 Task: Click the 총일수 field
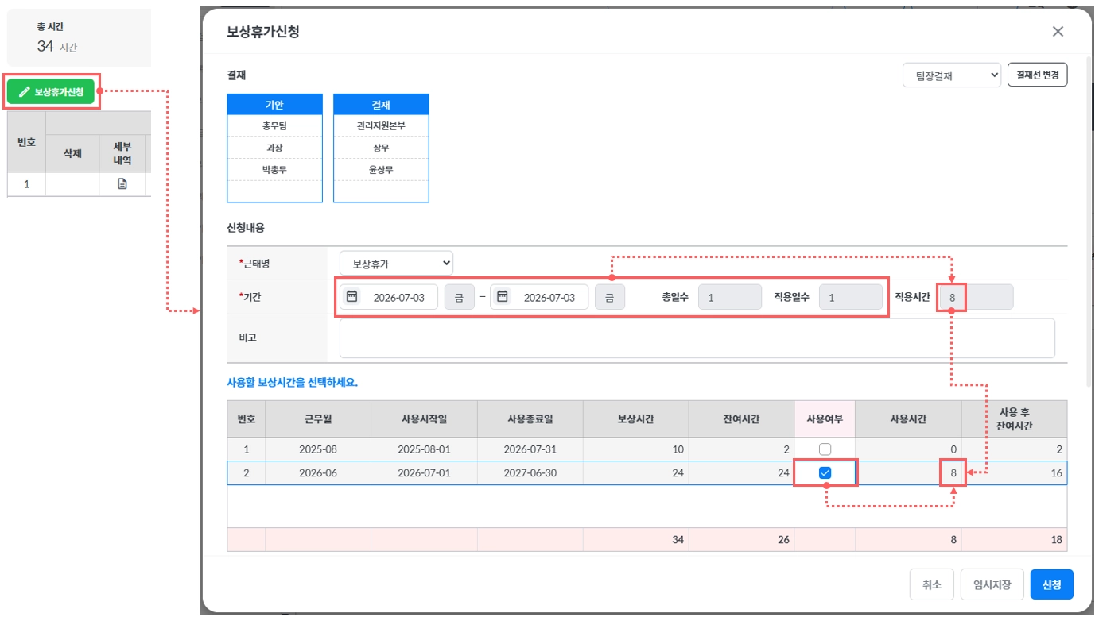tap(730, 297)
